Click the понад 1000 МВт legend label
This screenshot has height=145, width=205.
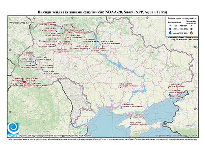point(180,33)
